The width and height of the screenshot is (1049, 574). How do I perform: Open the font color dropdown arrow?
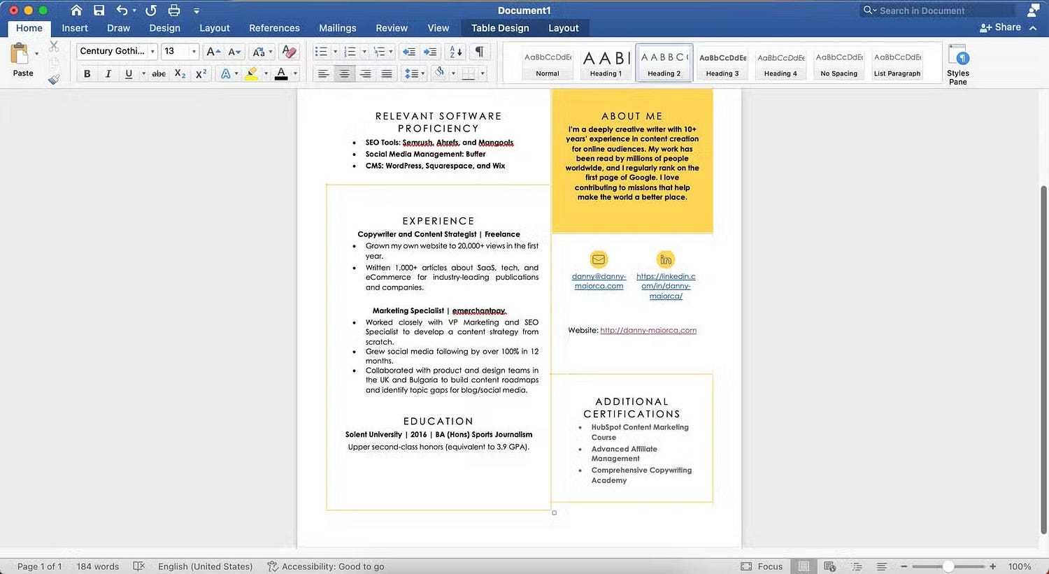[x=295, y=73]
